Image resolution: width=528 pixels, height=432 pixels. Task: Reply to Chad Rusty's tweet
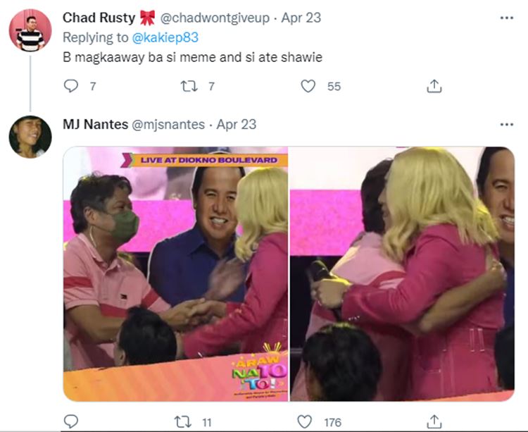coord(71,86)
